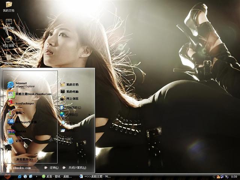Open the Desk.ZhuoKu.Com theme shortcut

[x=28, y=94]
